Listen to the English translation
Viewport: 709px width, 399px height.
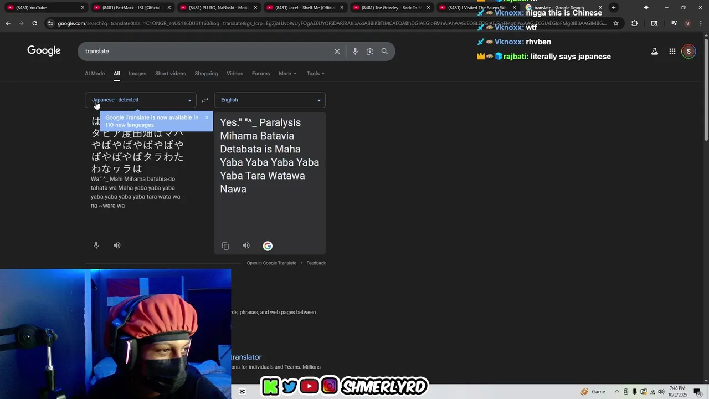click(246, 245)
